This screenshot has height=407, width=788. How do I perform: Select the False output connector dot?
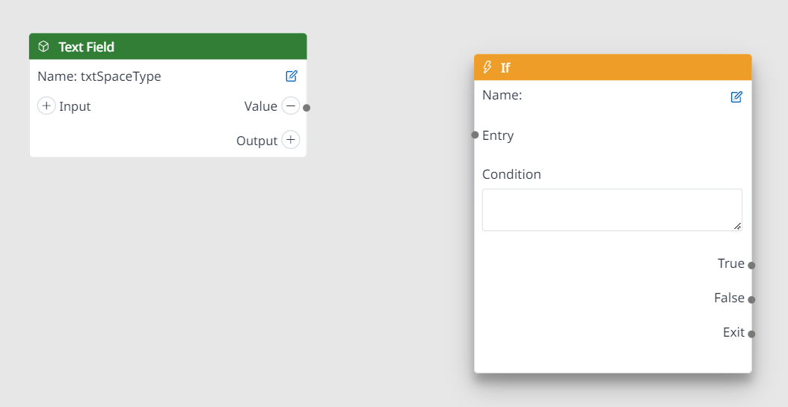(x=751, y=299)
